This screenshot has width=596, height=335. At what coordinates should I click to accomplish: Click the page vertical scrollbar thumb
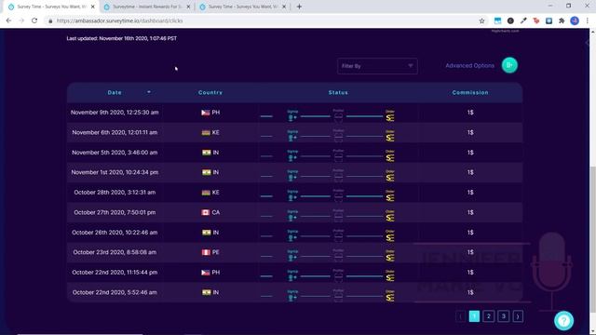592,239
